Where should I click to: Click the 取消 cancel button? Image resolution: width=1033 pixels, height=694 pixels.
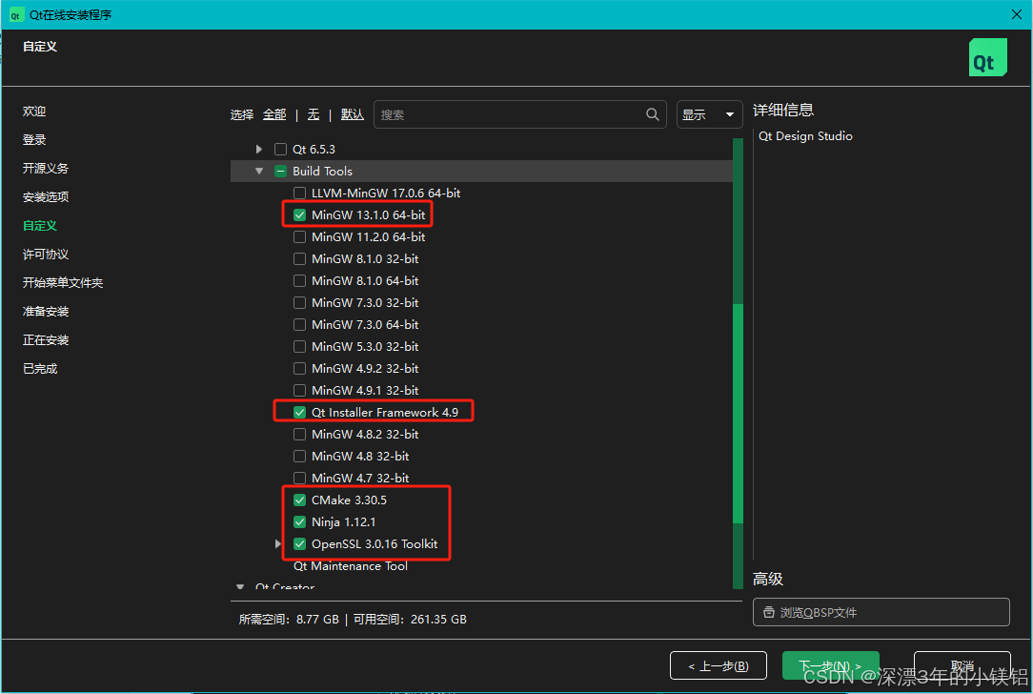(x=962, y=665)
